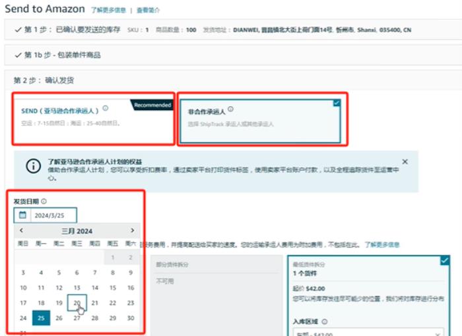This screenshot has width=462, height=336.
Task: Go to next month in calendar
Action: 132,231
